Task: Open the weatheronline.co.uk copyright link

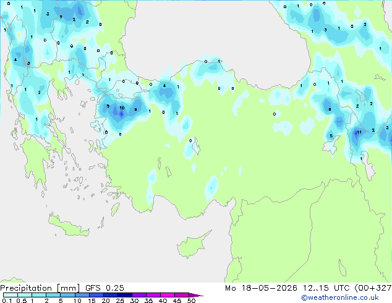Action: (340, 297)
